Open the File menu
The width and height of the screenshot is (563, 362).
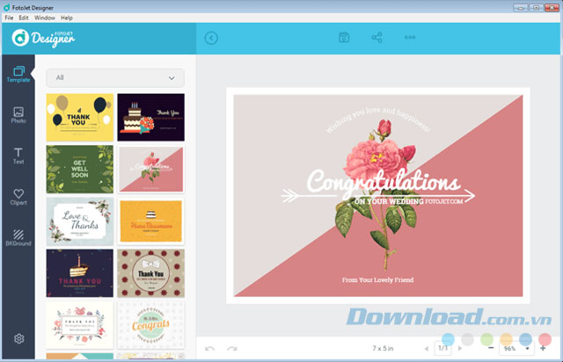point(9,18)
